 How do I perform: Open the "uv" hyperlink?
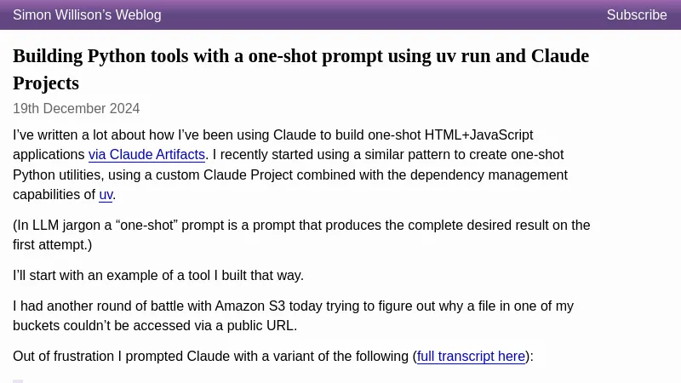pyautogui.click(x=106, y=195)
